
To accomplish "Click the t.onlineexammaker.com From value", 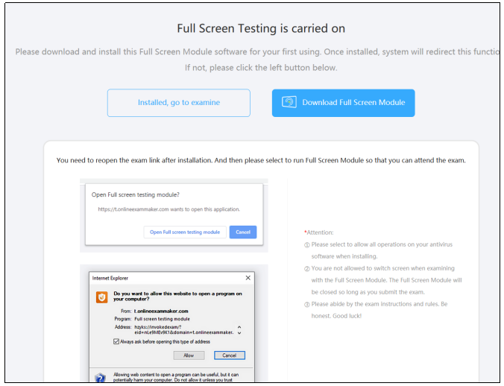I will (x=161, y=311).
